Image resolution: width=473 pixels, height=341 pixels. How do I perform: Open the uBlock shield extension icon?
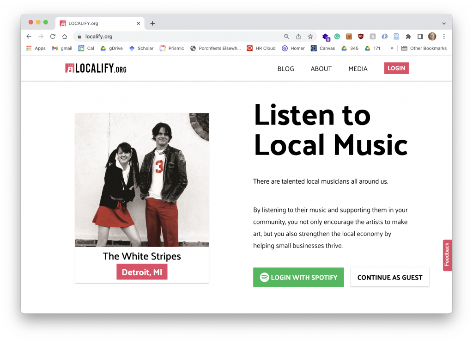(361, 37)
